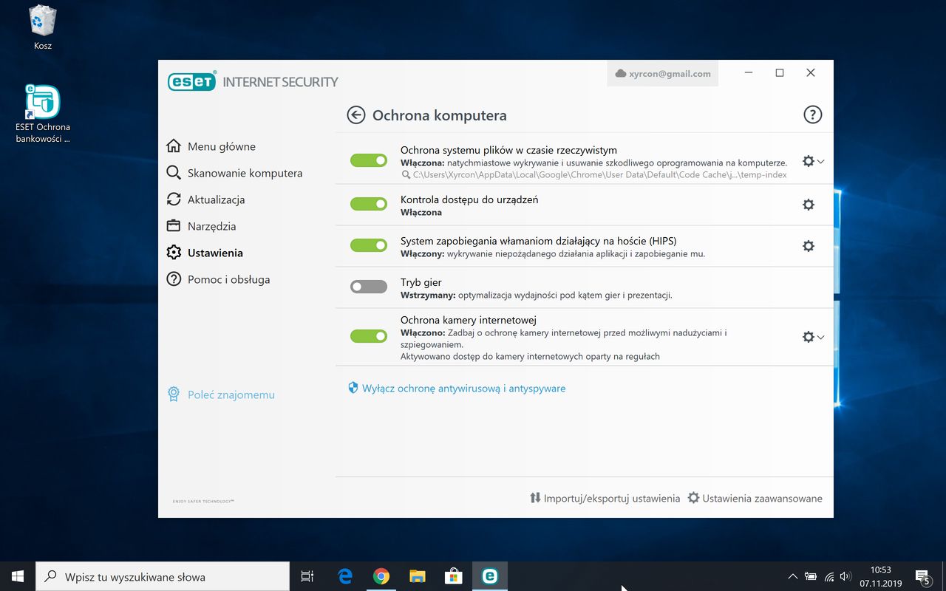Maximize the ESET window

point(780,73)
